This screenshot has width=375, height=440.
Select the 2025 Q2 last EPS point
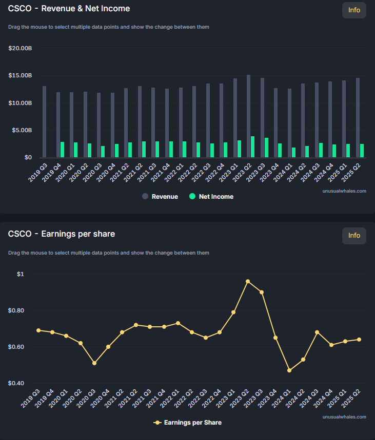click(359, 340)
